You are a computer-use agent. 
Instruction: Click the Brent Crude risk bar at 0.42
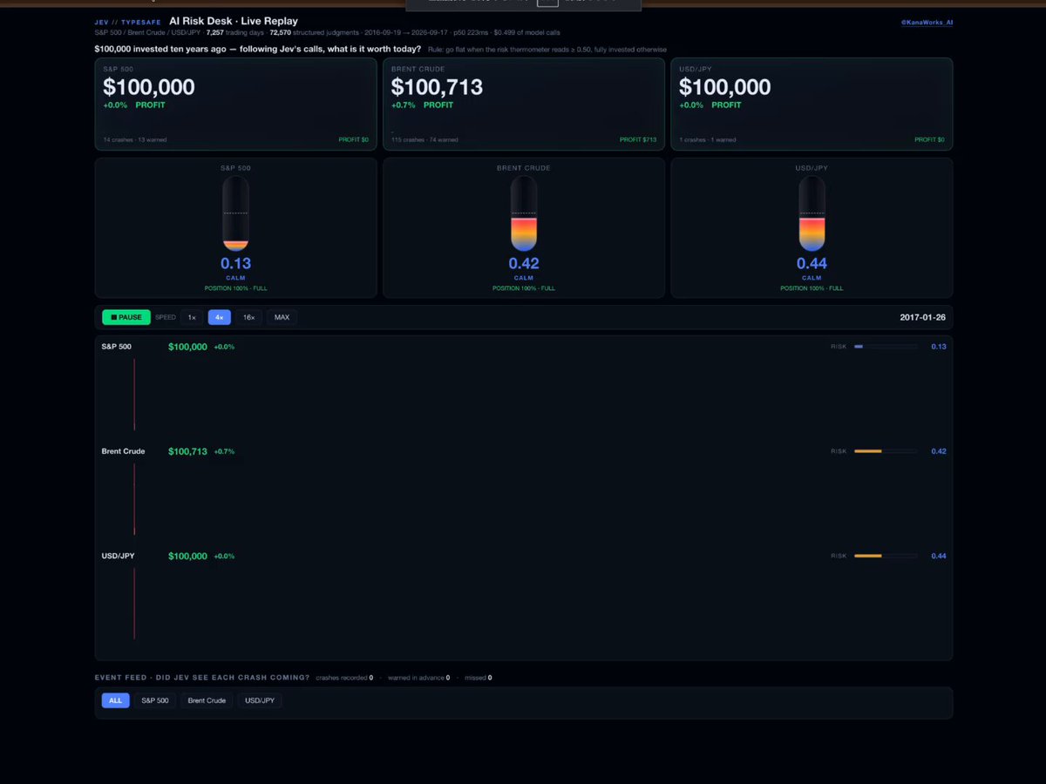(x=886, y=451)
